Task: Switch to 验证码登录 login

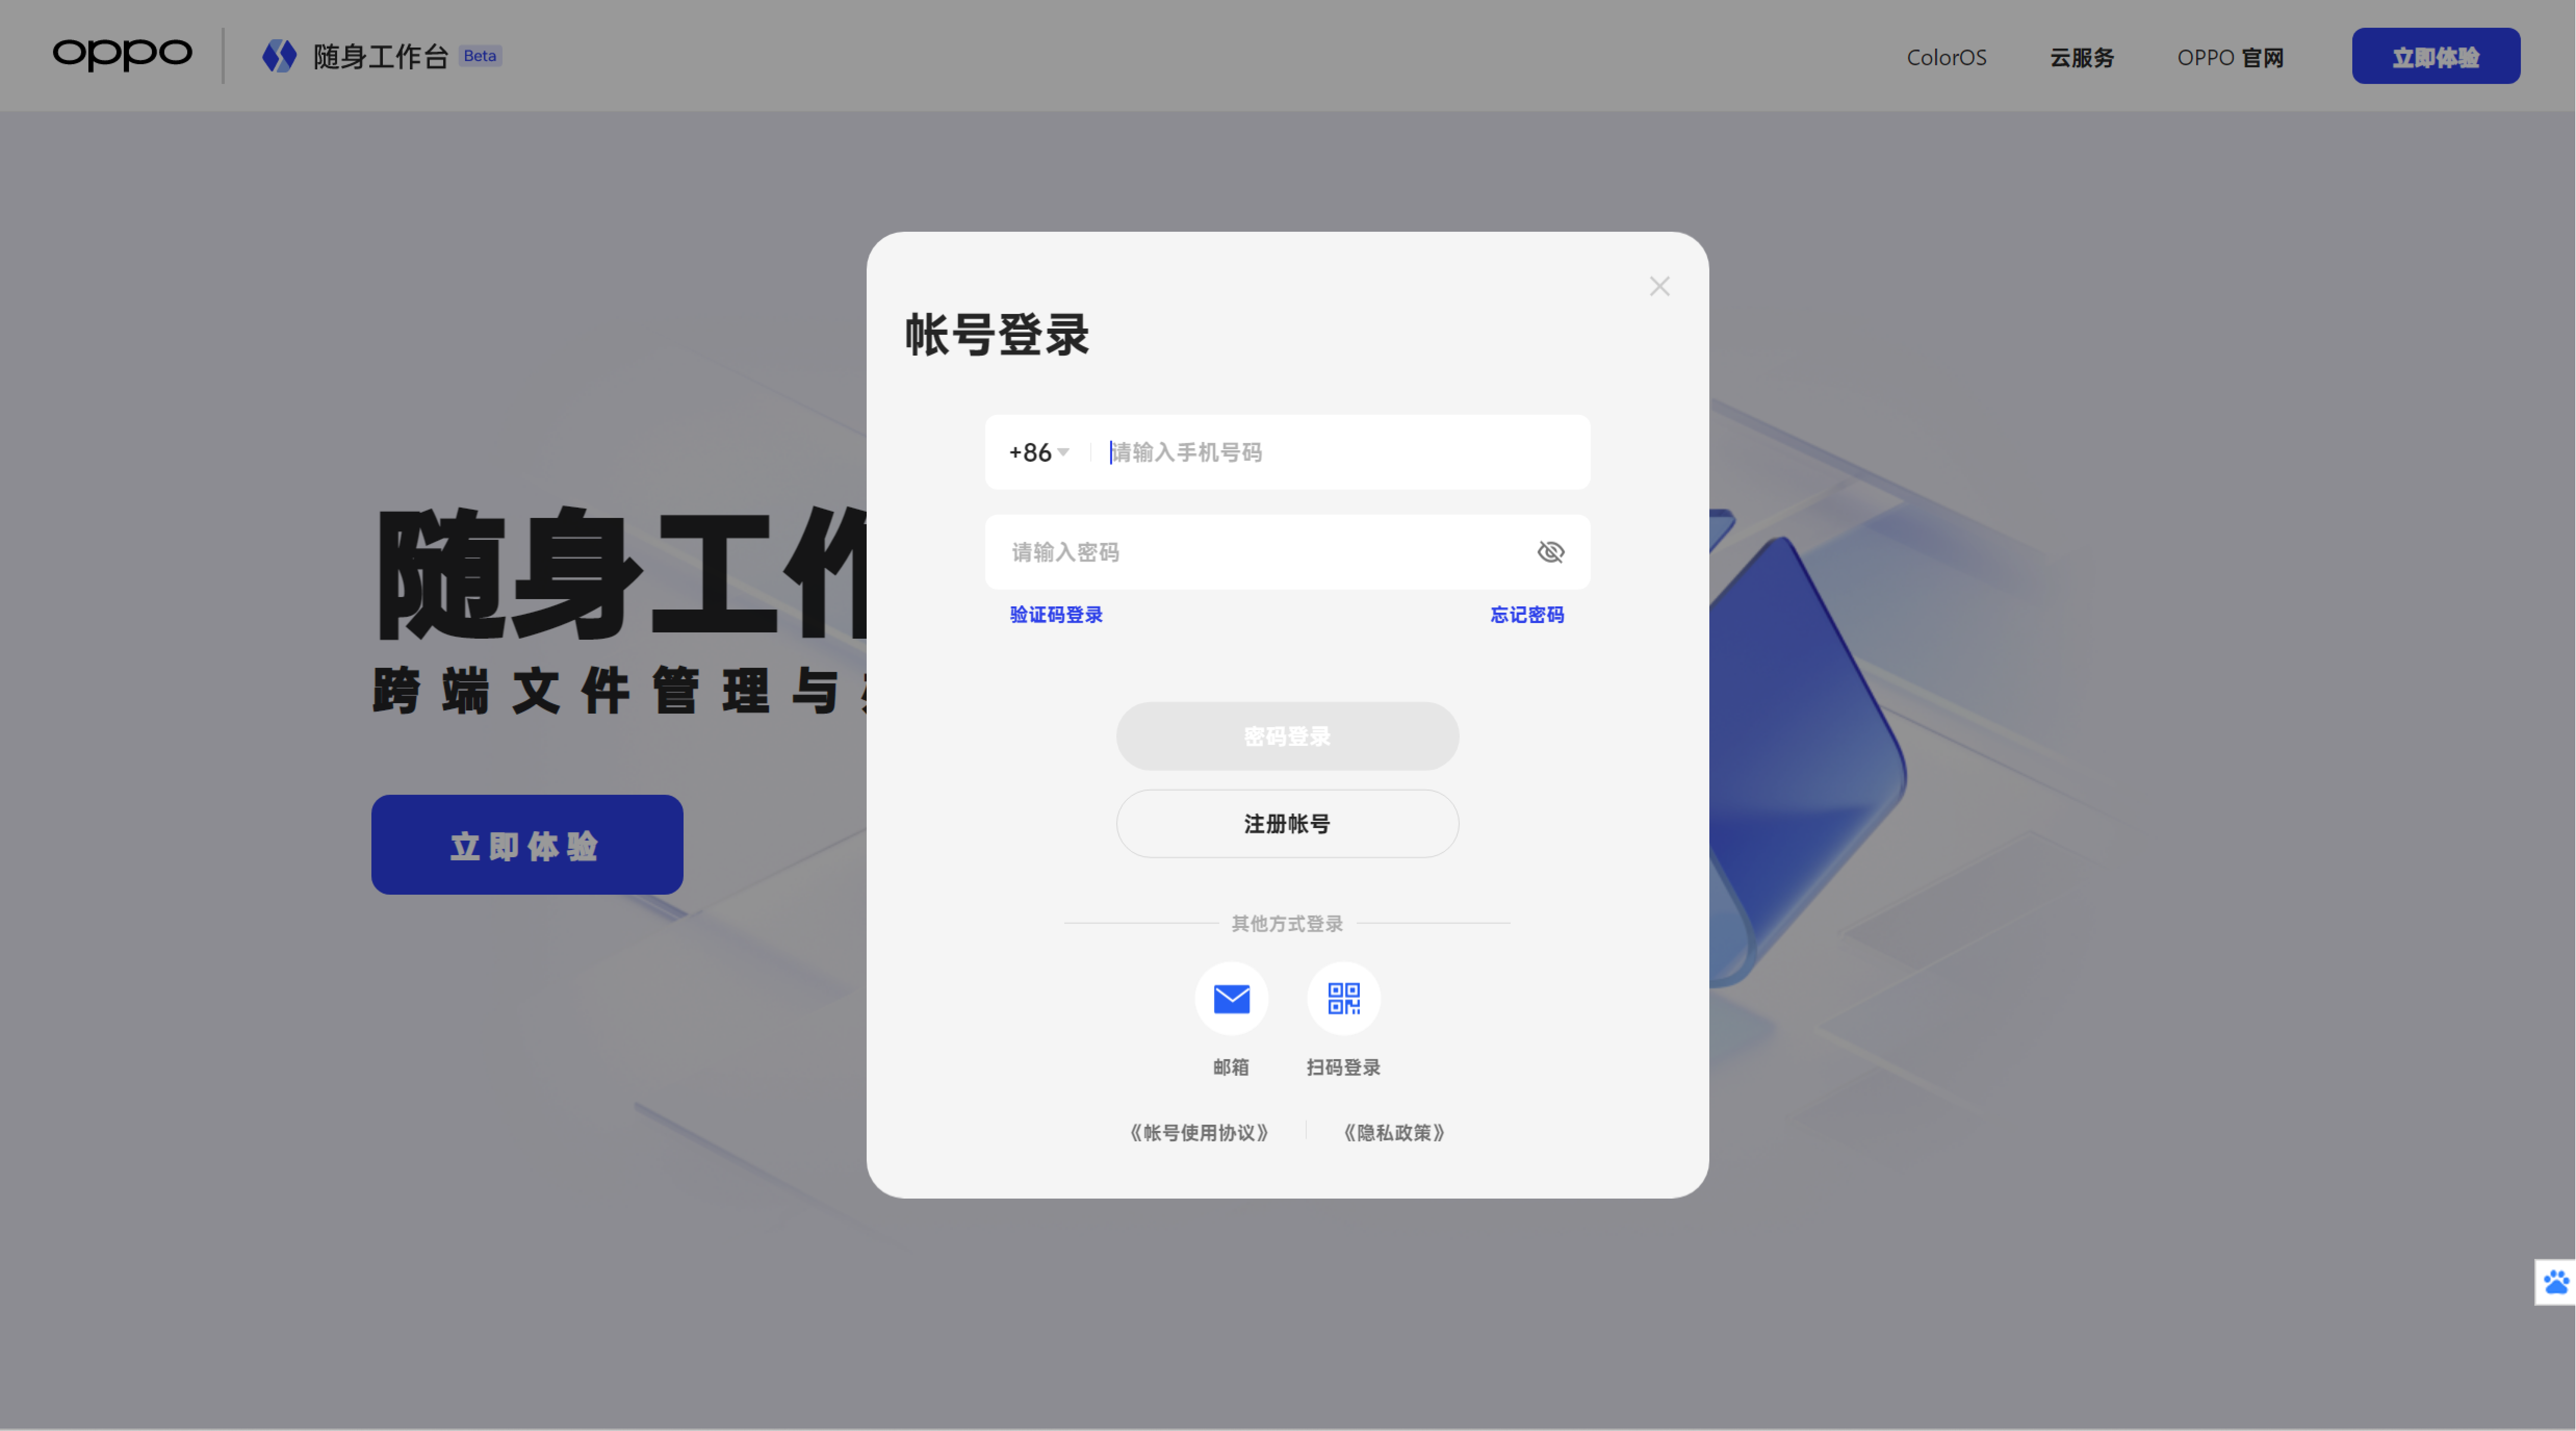Action: 1056,615
